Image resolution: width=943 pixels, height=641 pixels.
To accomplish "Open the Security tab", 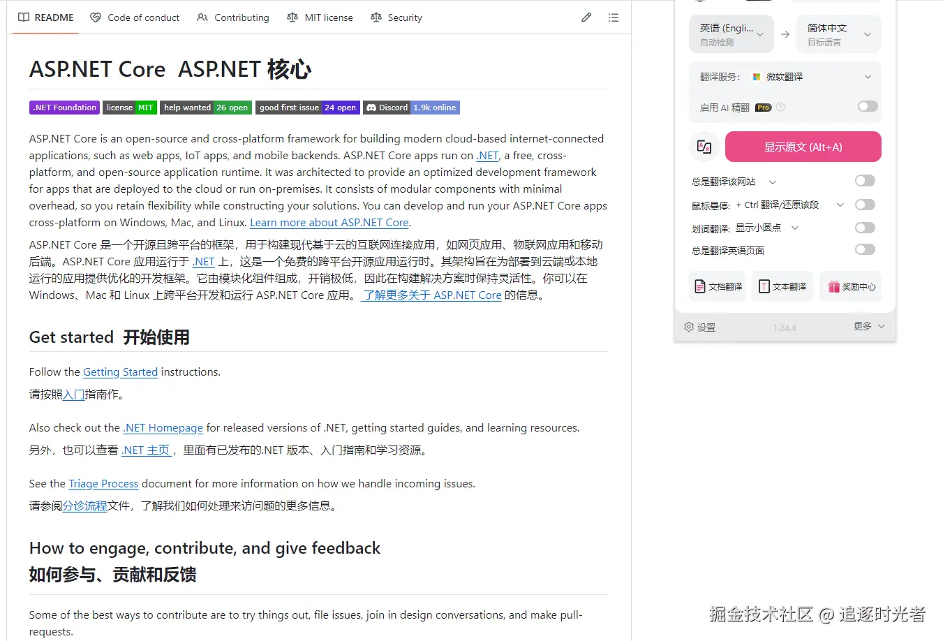I will [396, 17].
